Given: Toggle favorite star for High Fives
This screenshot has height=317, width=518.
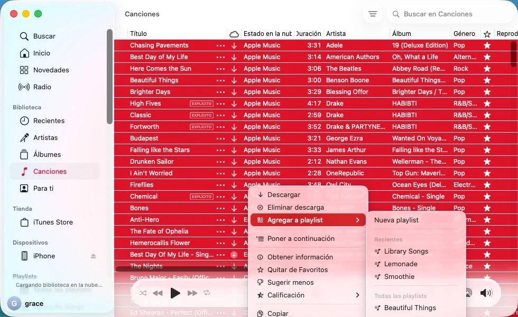Looking at the screenshot, I should (487, 104).
